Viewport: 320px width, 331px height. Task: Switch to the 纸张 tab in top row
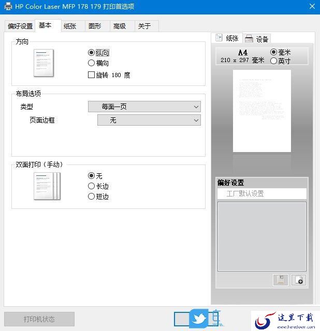73,26
